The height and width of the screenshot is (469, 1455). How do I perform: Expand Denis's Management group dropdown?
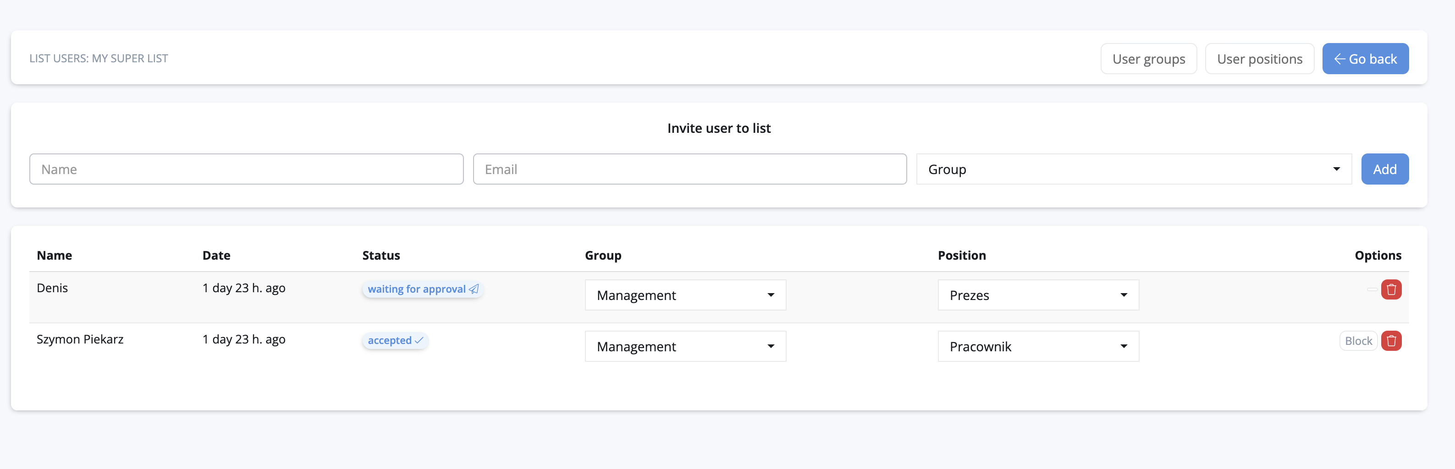(685, 295)
